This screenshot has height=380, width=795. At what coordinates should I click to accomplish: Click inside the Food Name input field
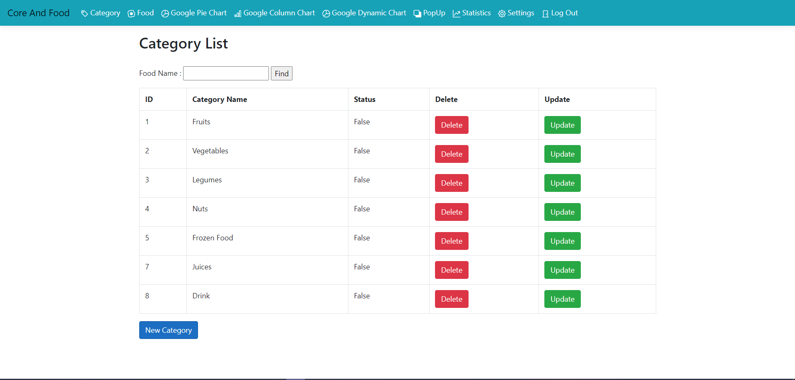tap(225, 73)
